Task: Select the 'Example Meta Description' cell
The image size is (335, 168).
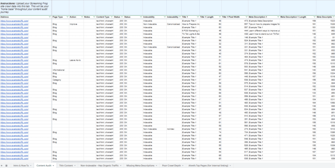Action: click(x=264, y=21)
